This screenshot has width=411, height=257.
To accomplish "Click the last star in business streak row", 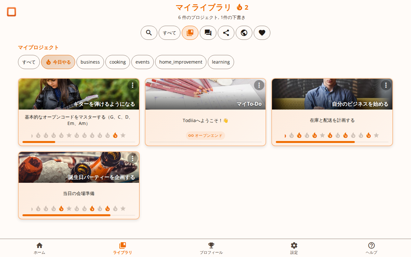I will click(376, 135).
